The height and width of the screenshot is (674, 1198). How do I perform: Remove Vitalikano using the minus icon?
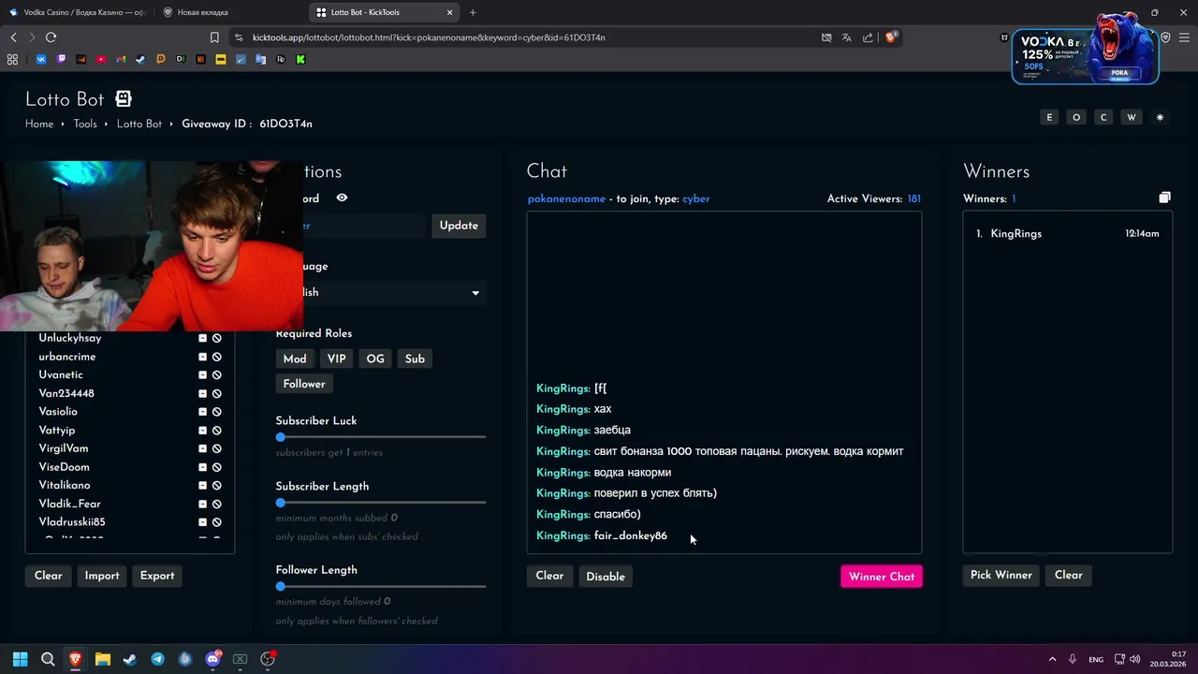point(202,485)
